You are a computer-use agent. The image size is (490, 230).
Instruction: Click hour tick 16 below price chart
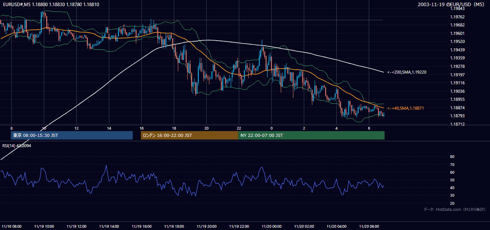click(141, 128)
